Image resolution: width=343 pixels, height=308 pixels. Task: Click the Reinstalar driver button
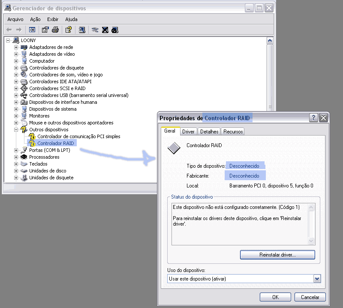coord(277,255)
